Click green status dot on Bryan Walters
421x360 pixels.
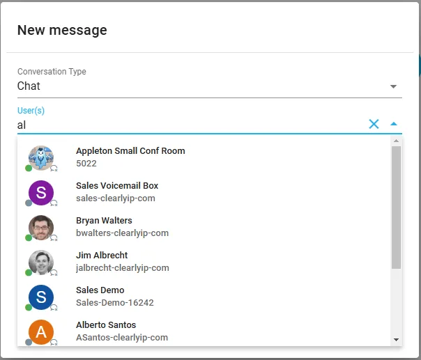click(29, 238)
